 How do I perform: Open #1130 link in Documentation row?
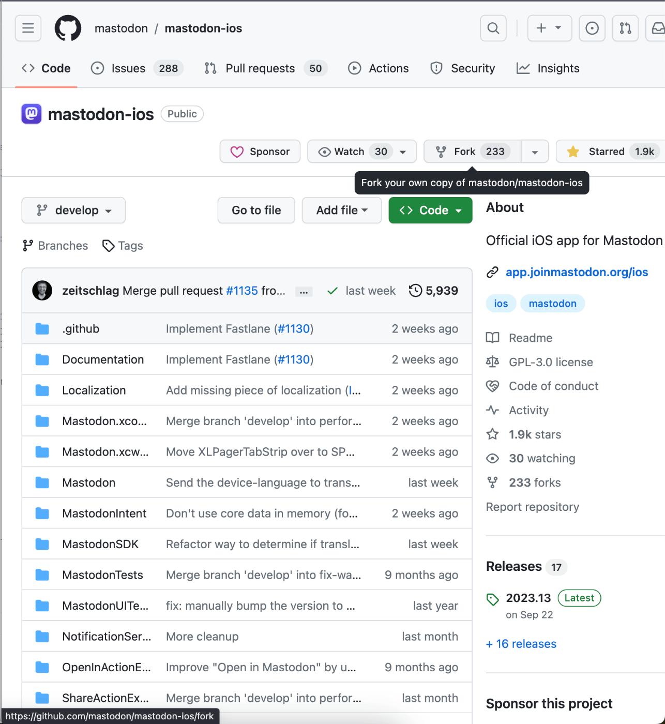click(x=294, y=359)
